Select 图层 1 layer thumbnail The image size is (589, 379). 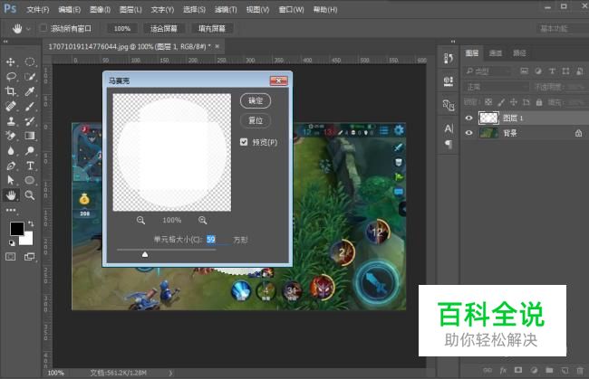(x=488, y=118)
